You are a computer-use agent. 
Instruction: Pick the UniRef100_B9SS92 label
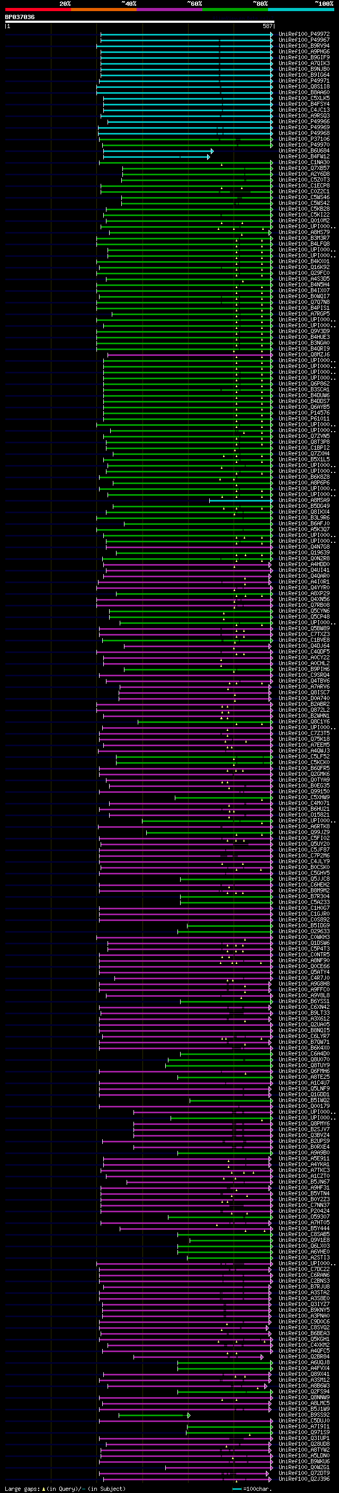pyautogui.click(x=304, y=1415)
